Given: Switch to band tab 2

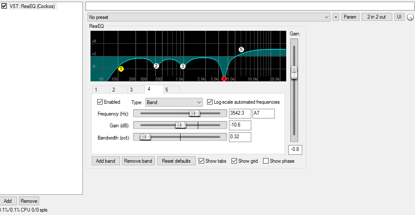Looking at the screenshot, I should click(x=118, y=90).
